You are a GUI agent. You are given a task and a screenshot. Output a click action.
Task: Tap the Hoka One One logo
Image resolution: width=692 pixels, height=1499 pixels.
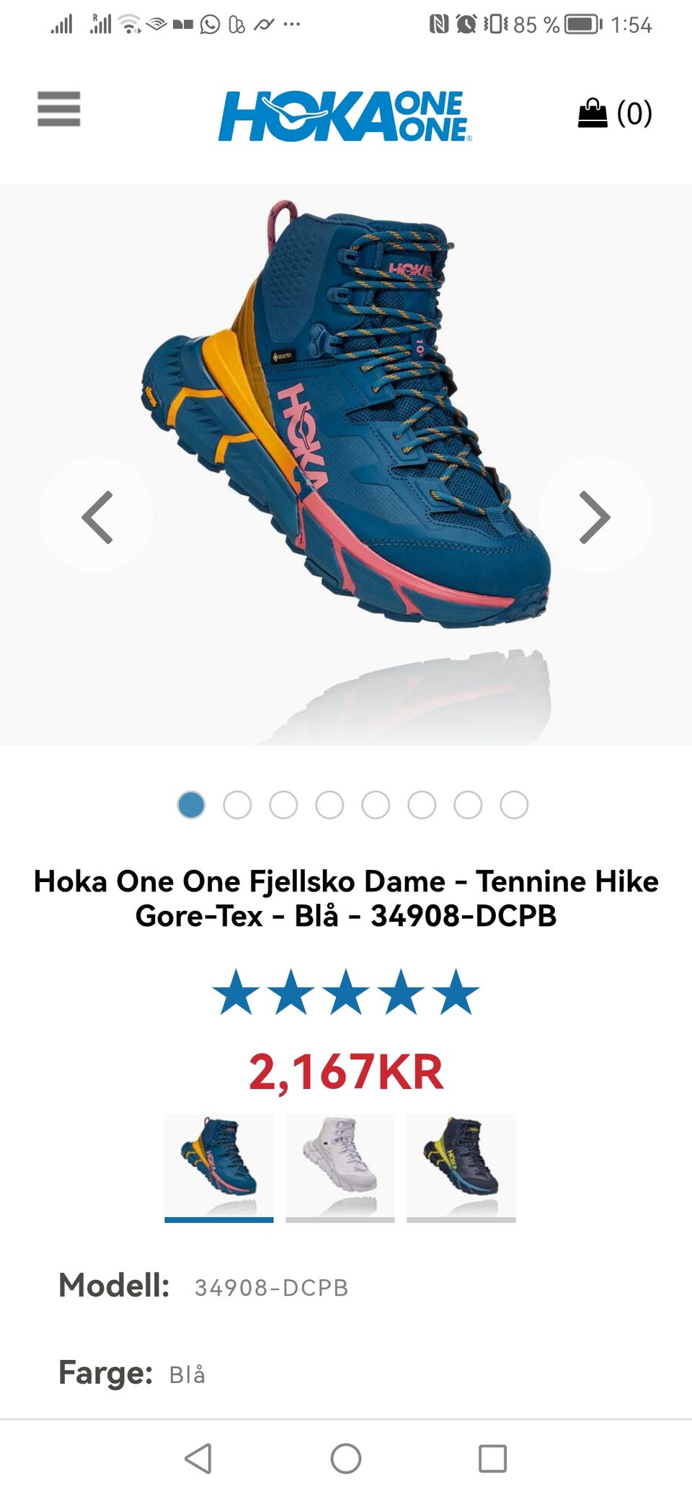(345, 116)
